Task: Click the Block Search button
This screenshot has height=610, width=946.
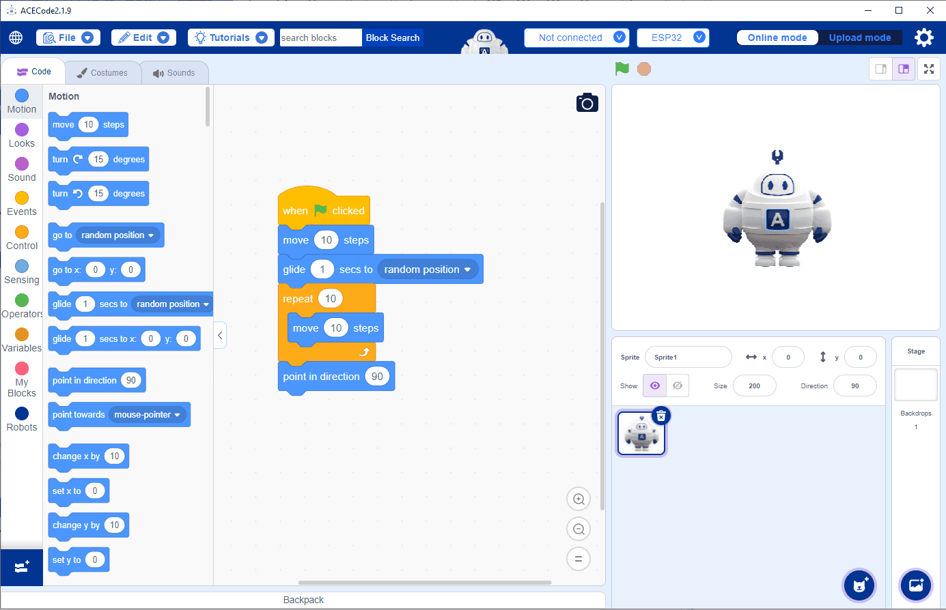Action: 393,38
